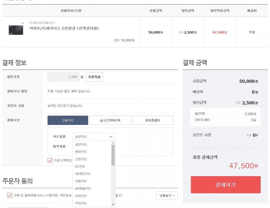This screenshot has height=208, width=270.
Task: Click the dropdown list scroll-up arrow
Action: point(113,143)
